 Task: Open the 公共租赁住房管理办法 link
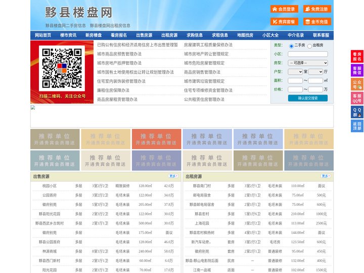pos(204,99)
